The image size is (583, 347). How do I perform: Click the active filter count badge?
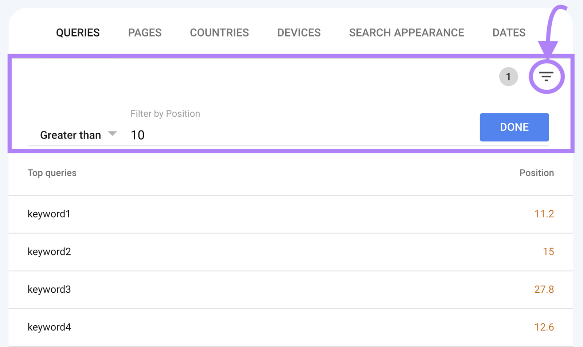508,77
